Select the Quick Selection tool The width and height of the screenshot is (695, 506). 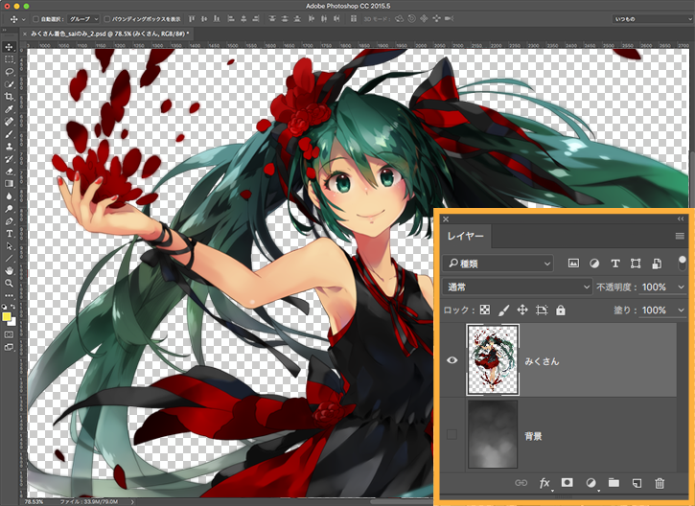point(9,84)
